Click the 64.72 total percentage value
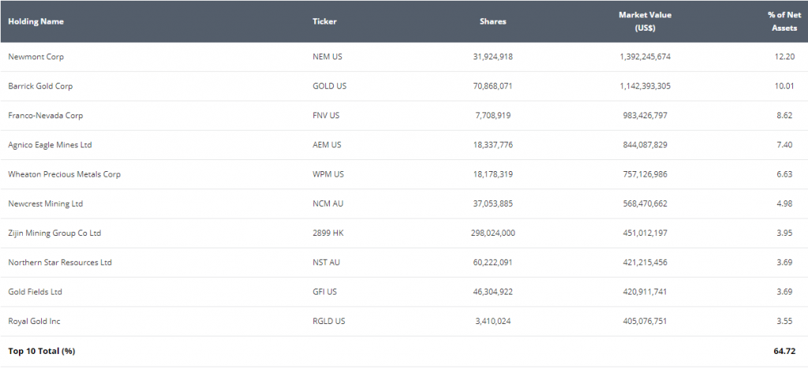This screenshot has width=808, height=369. click(x=784, y=351)
